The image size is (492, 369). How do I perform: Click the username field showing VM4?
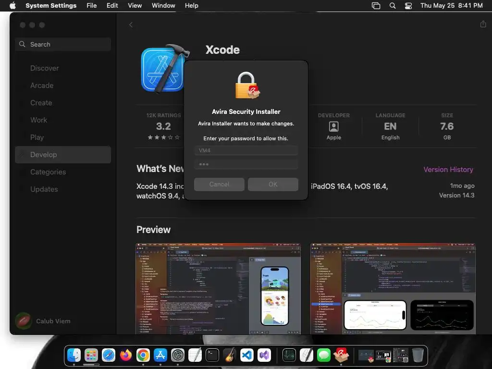pyautogui.click(x=246, y=150)
